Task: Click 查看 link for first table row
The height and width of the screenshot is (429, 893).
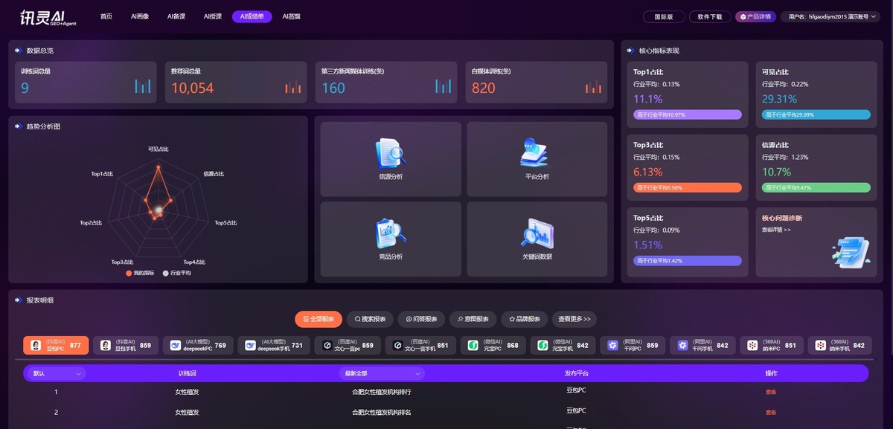Action: [x=770, y=392]
